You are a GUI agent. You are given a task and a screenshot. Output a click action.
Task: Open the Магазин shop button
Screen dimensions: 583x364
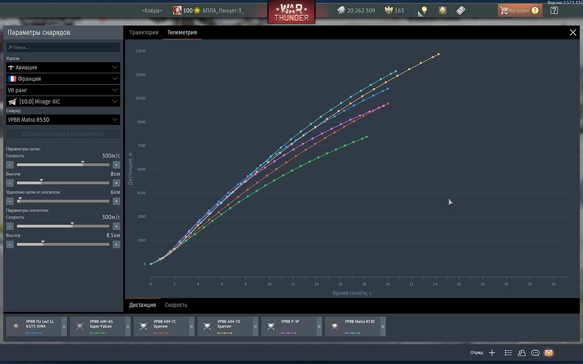(520, 10)
